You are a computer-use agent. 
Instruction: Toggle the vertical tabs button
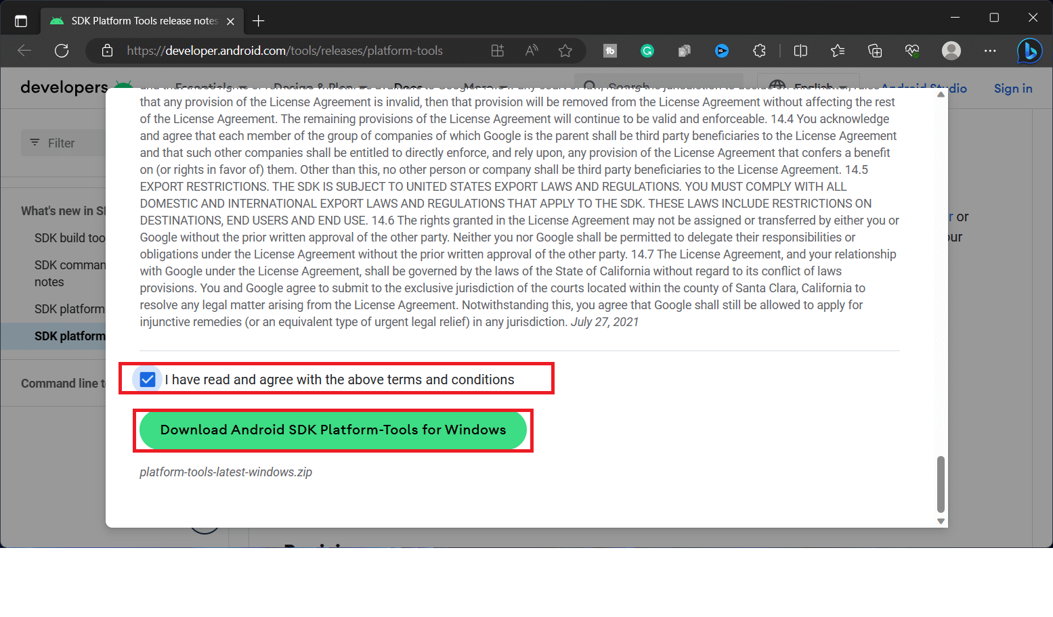[x=20, y=20]
